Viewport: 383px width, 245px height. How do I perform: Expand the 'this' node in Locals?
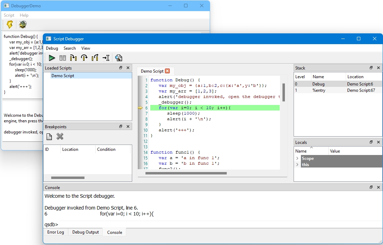(297, 165)
